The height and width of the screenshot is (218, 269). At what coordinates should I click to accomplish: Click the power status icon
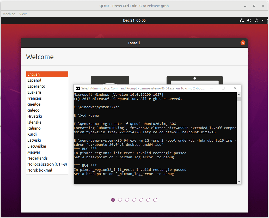(256, 20)
